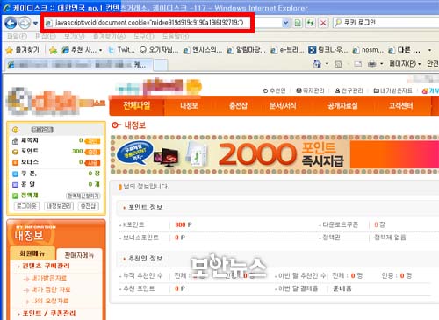This screenshot has height=320, width=439.
Task: Open the e-브리... favorites bar link
Action: 287,50
